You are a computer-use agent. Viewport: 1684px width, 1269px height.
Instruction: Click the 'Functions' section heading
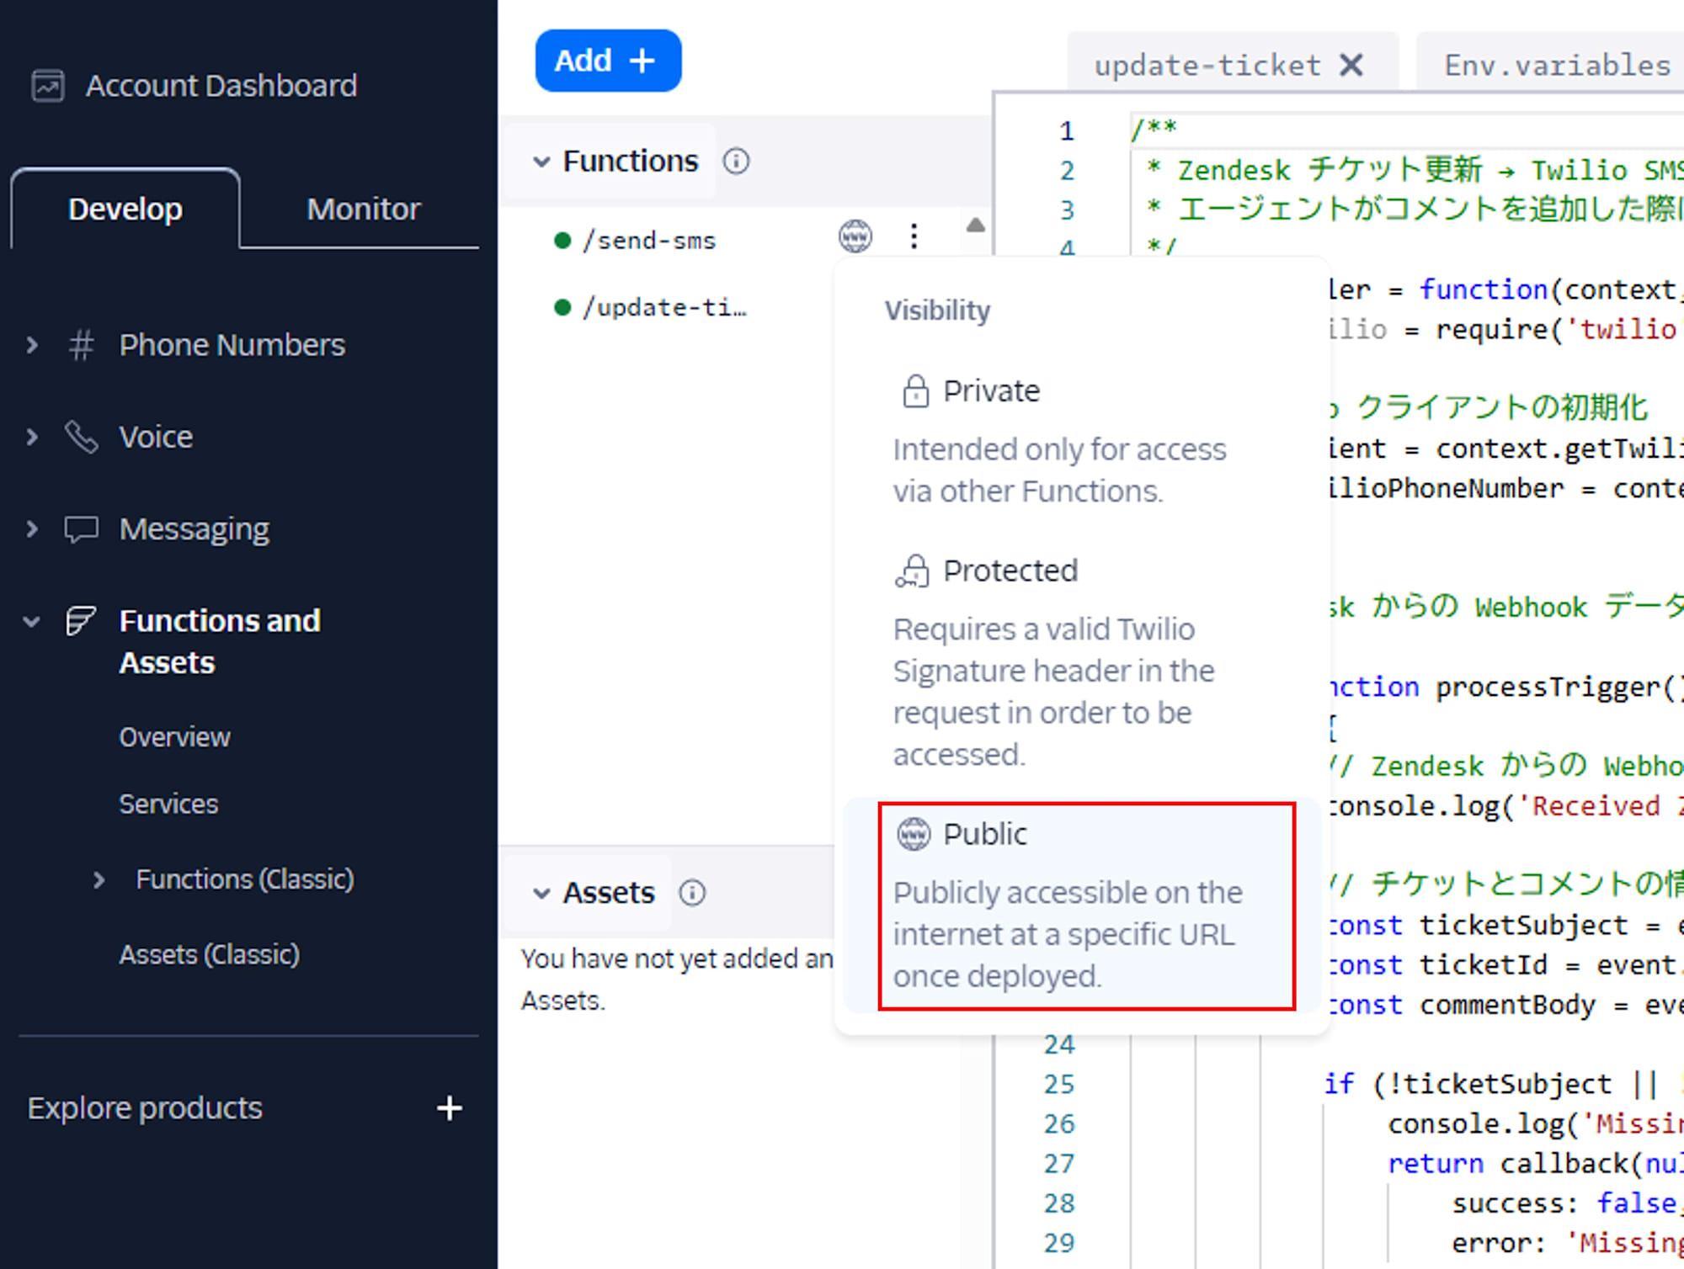pyautogui.click(x=631, y=161)
